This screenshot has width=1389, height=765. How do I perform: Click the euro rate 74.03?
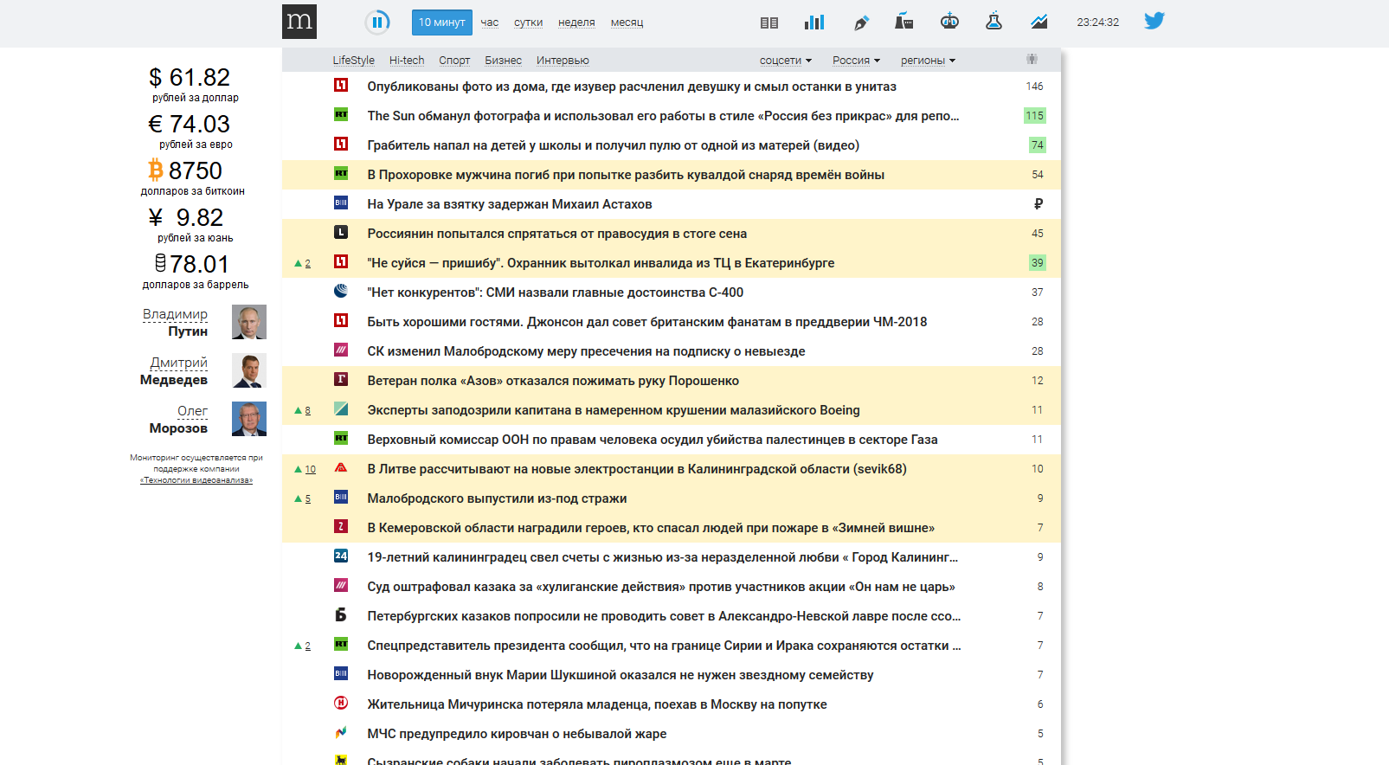(190, 124)
